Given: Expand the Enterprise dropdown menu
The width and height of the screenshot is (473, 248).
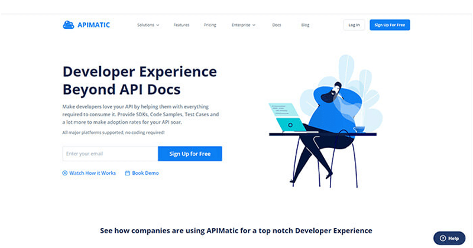Looking at the screenshot, I should coord(244,25).
